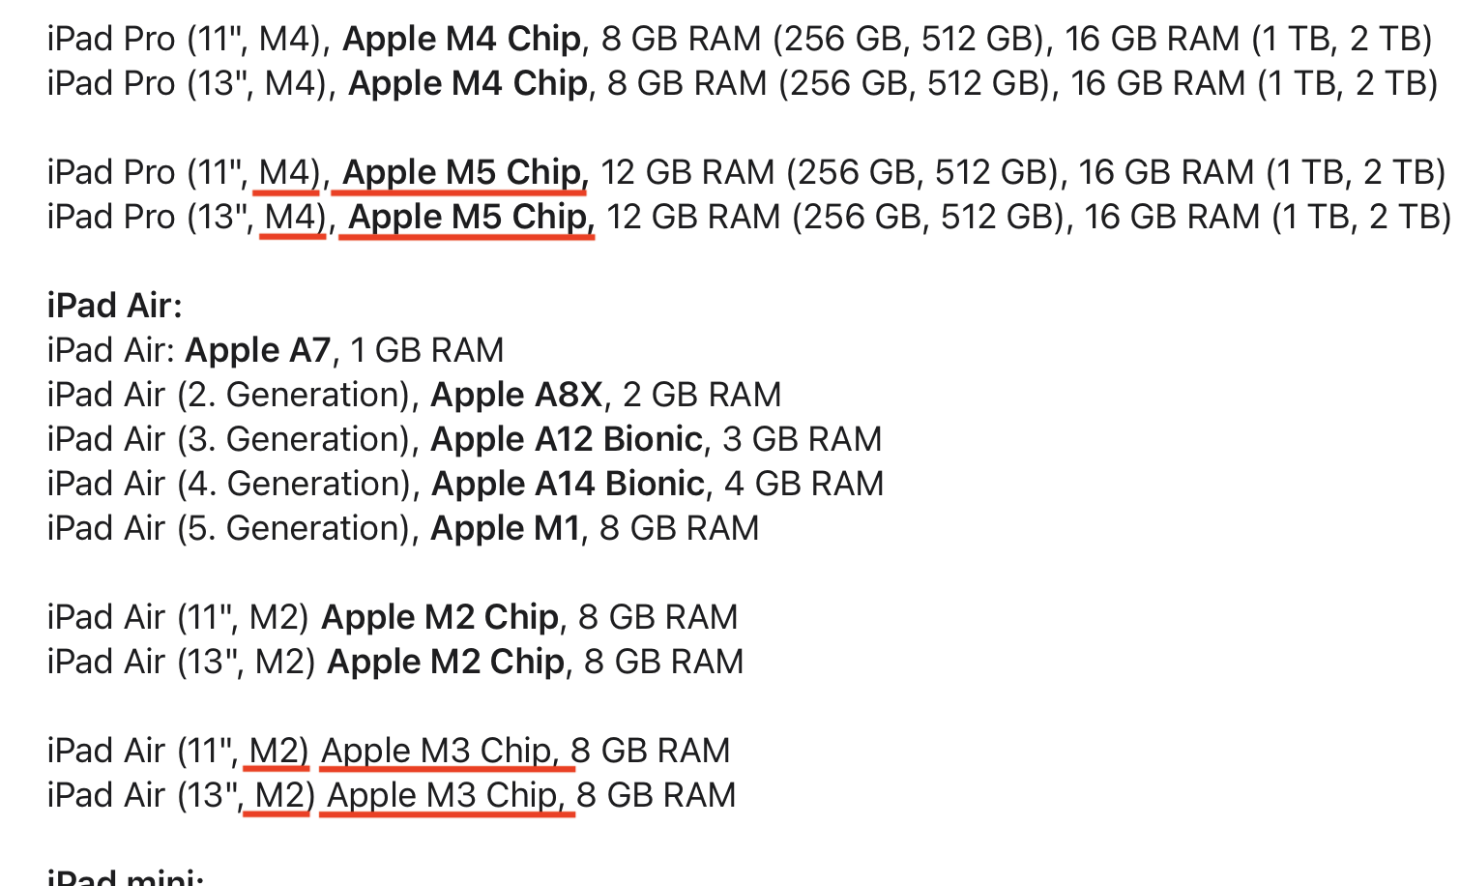Image resolution: width=1460 pixels, height=886 pixels.
Task: Click "12 GB RAM" in the 11" M5 line
Action: [687, 172]
